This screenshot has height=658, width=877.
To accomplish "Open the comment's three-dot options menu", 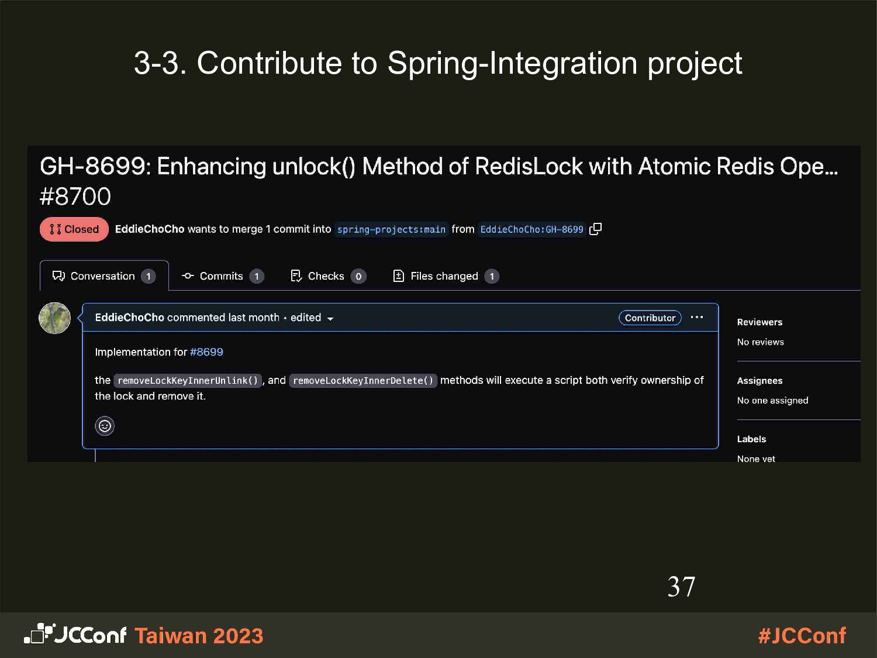I will [x=697, y=317].
